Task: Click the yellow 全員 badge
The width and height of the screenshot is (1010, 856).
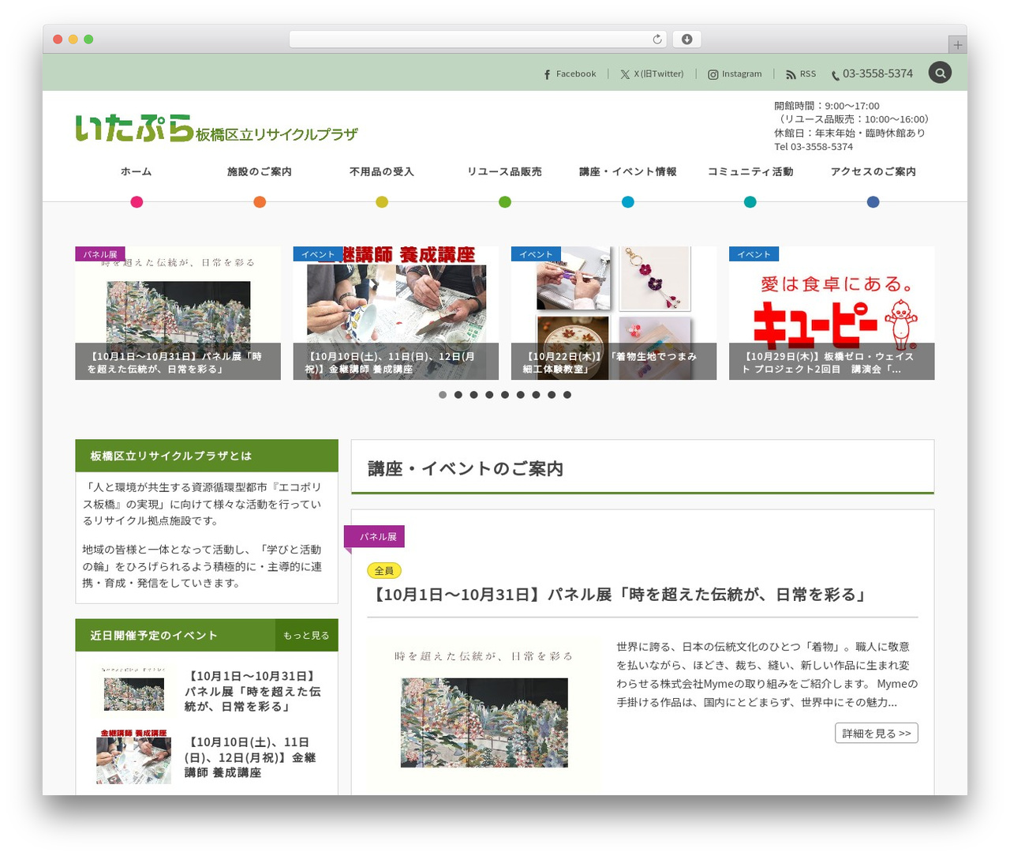Action: (x=384, y=571)
